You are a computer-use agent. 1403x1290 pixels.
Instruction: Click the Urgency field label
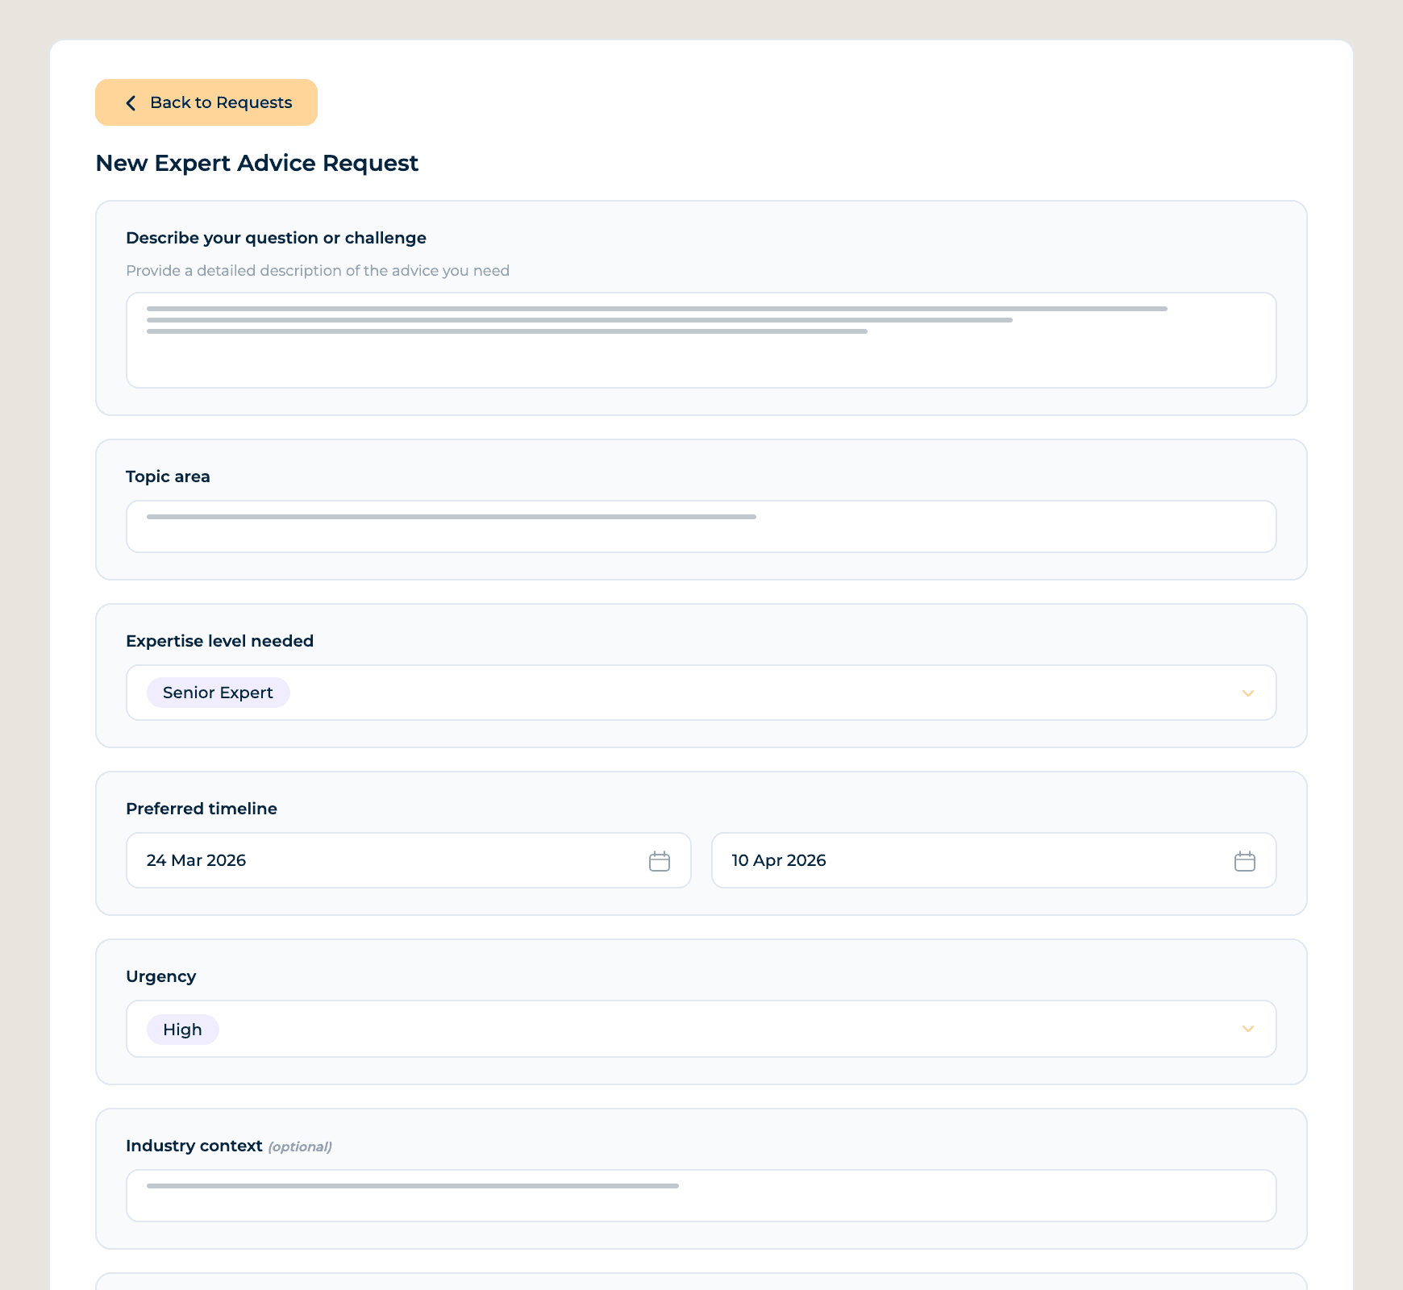click(x=160, y=976)
